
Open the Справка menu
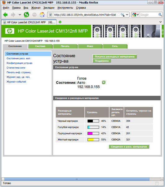[81, 8]
